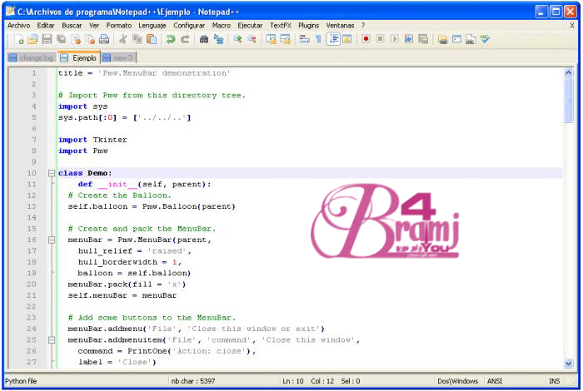This screenshot has height=391, width=583.
Task: Start macro recording with red dot
Action: (366, 39)
